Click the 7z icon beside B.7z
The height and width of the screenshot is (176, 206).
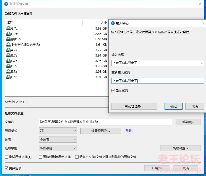coord(8,55)
